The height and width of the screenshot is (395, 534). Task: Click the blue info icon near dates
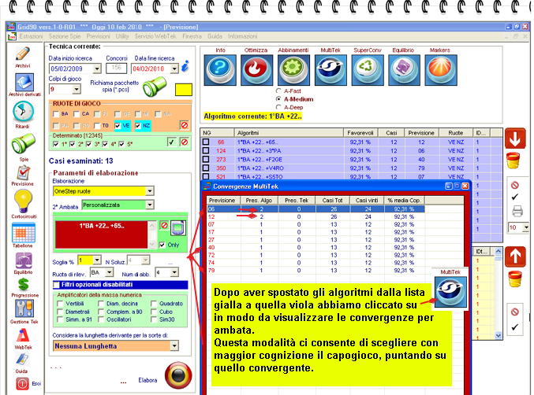[185, 66]
